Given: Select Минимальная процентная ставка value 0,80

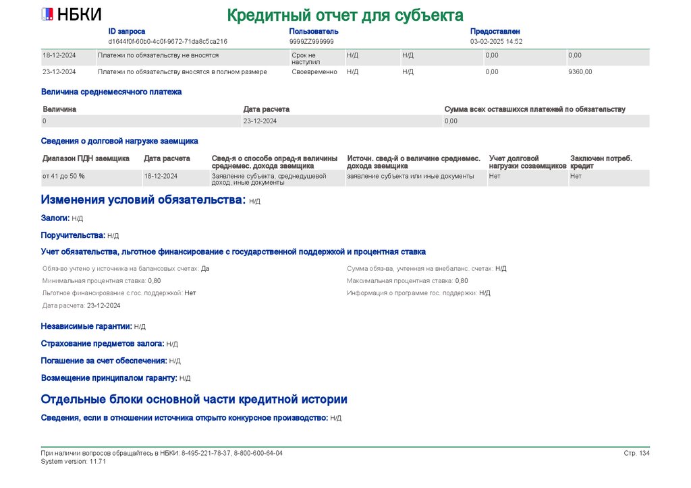Looking at the screenshot, I should pyautogui.click(x=155, y=281).
